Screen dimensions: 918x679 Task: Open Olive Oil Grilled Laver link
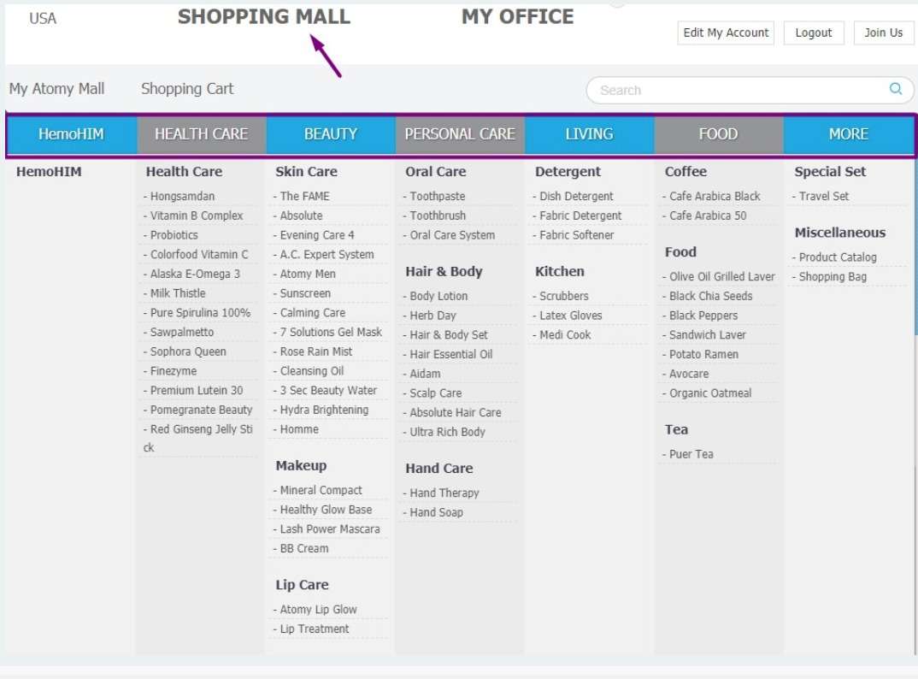tap(722, 276)
